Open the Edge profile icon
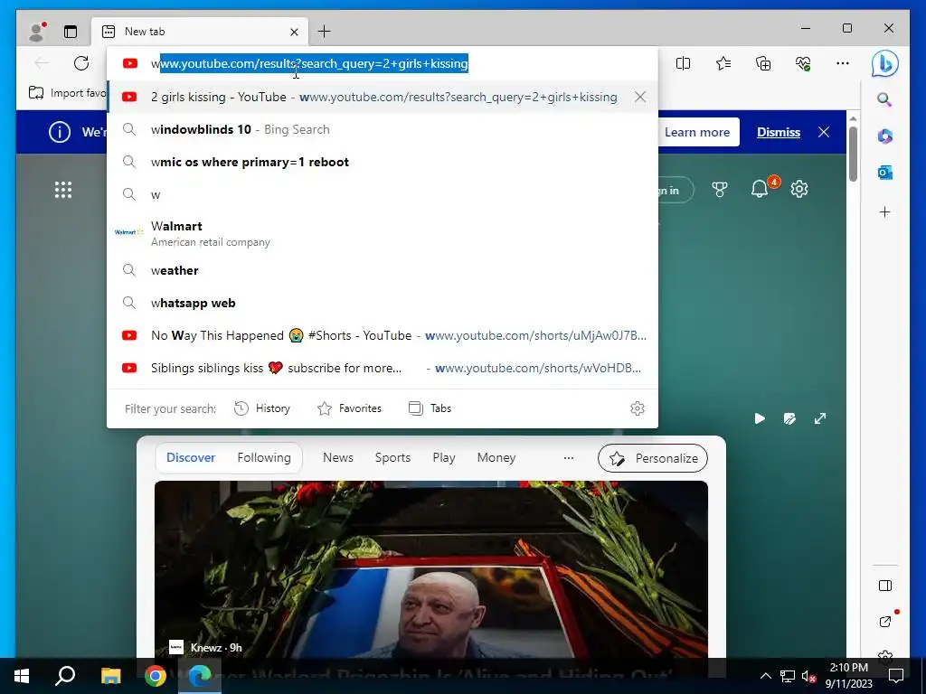The height and width of the screenshot is (694, 926). click(37, 32)
